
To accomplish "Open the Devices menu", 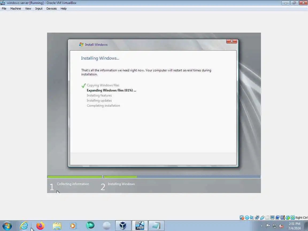I will pos(51,9).
